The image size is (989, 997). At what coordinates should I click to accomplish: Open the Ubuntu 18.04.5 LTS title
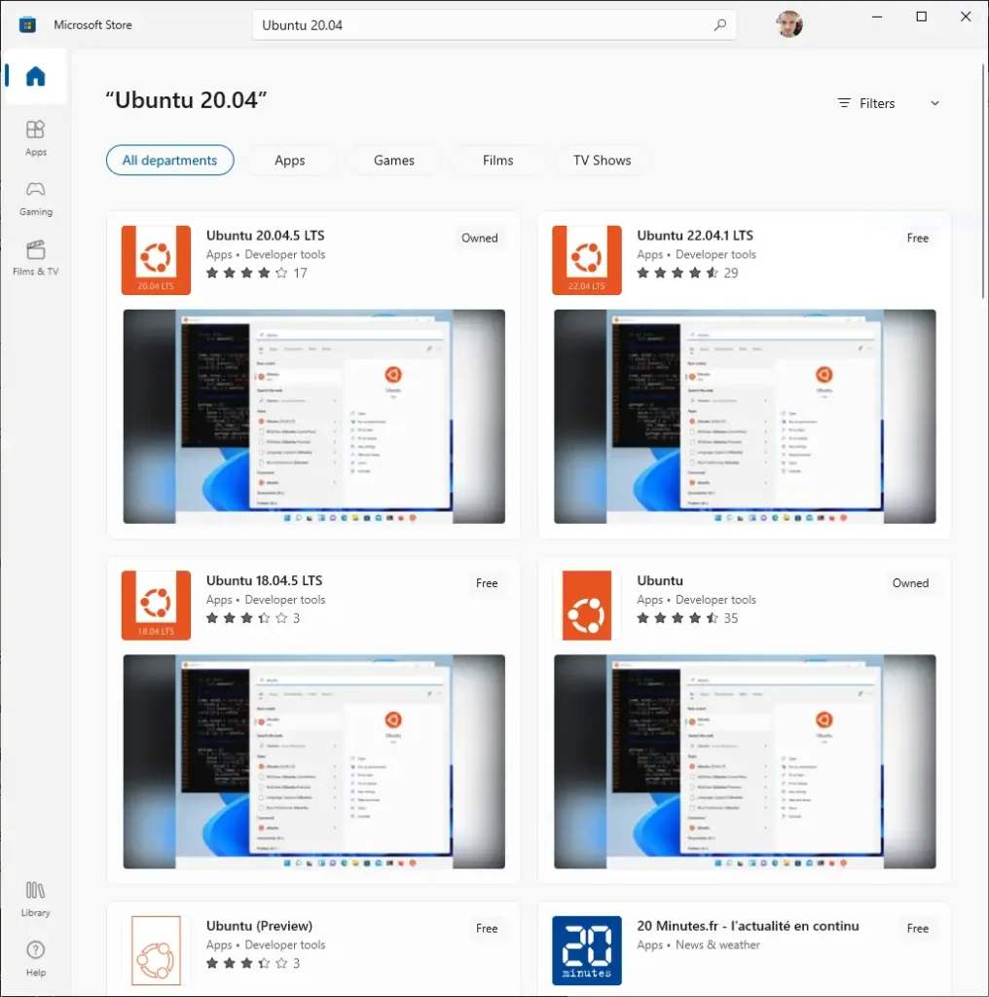(264, 580)
